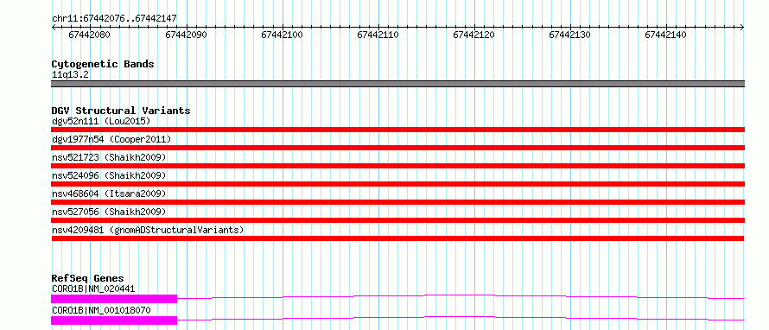Image resolution: width=769 pixels, height=330 pixels.
Task: Click the red bar under nsv4209481
Action: click(x=397, y=238)
